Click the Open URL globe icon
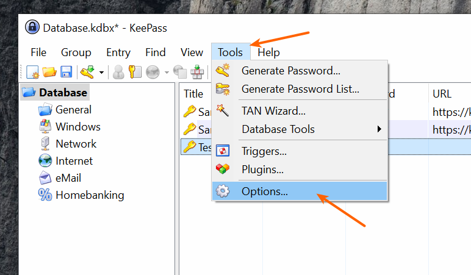Screen dimensions: 471x275 153,72
